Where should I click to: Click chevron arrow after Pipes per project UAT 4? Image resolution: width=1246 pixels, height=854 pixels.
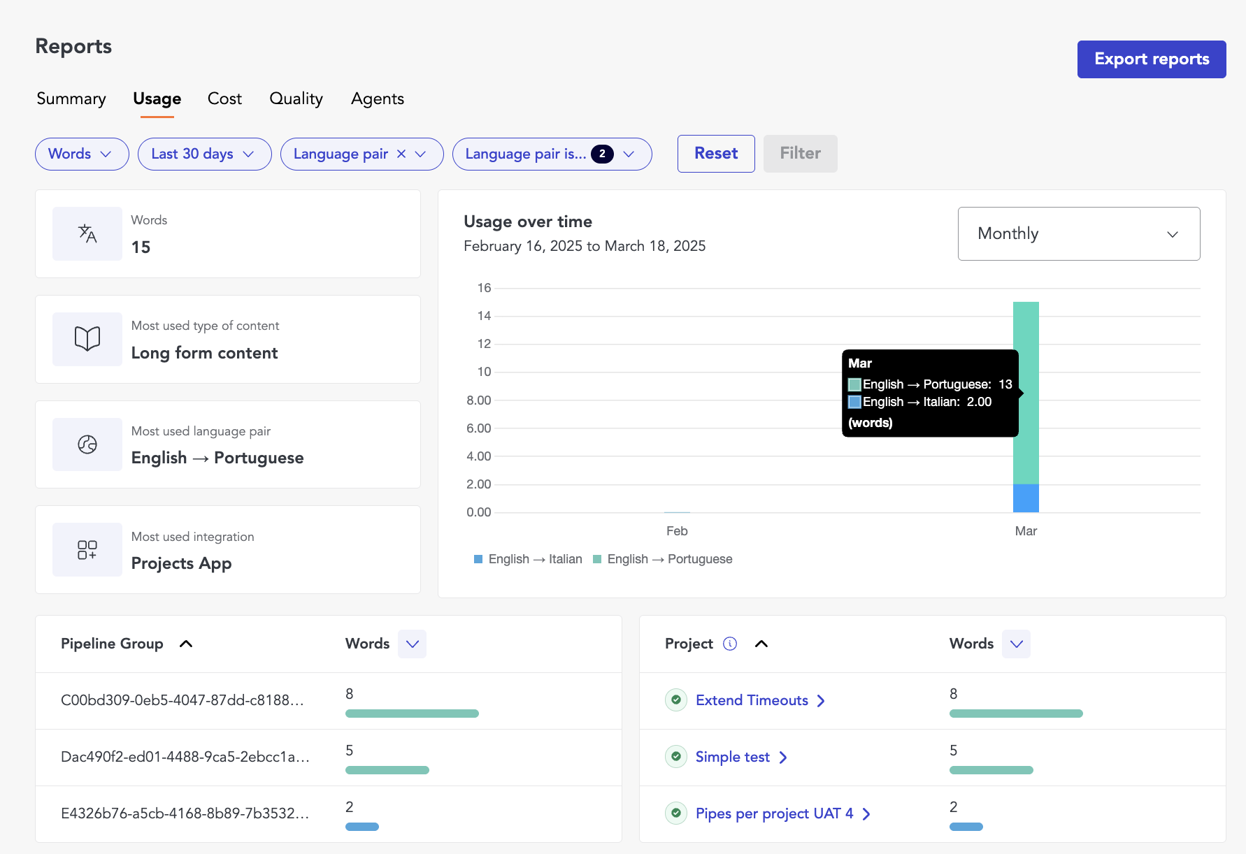click(866, 814)
